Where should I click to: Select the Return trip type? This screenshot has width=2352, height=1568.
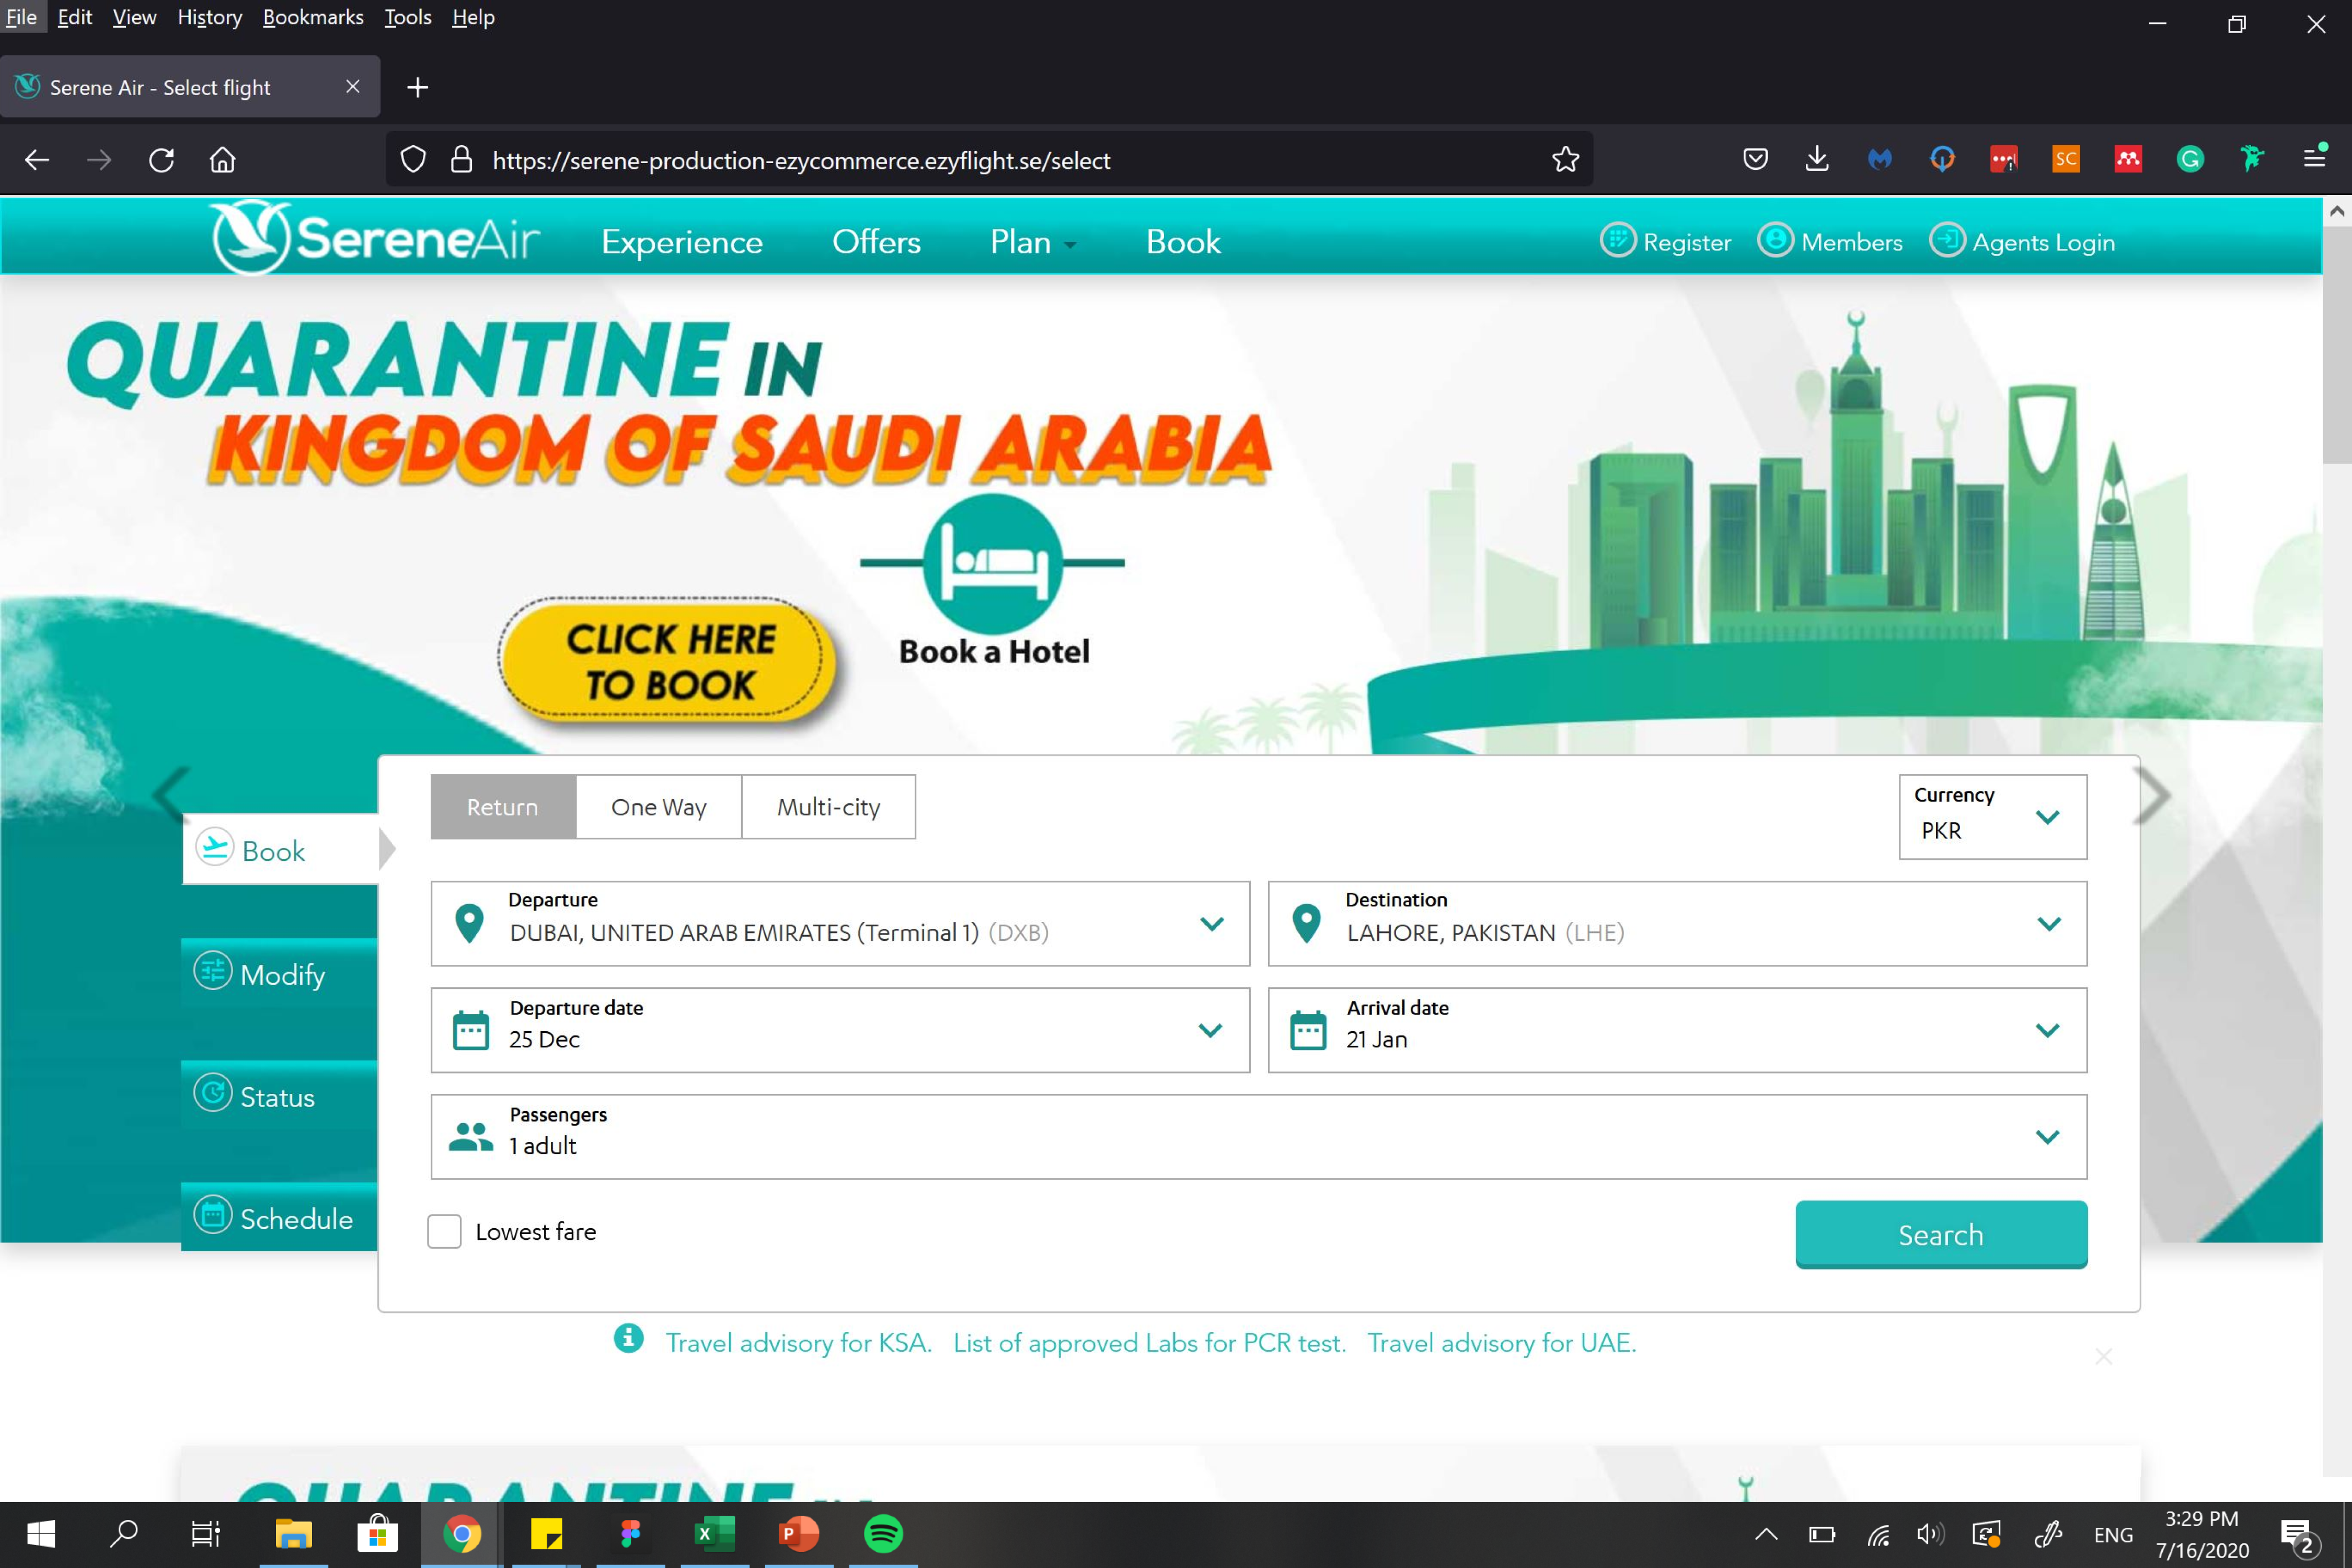503,806
